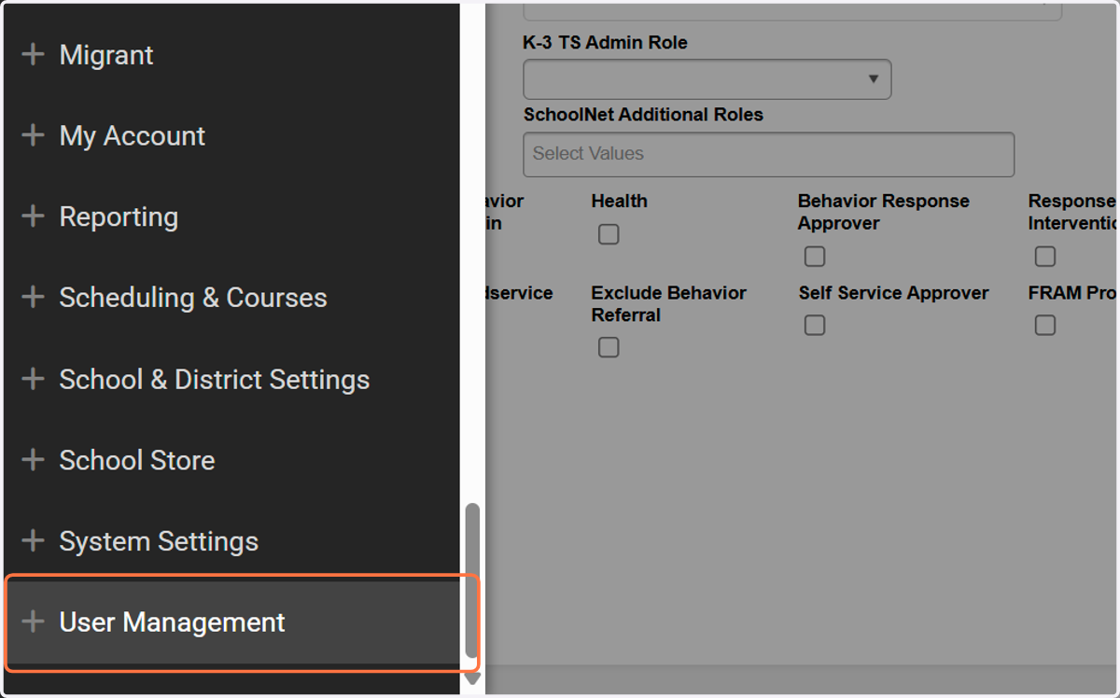Expand the My Account plus icon
Viewport: 1120px width, 698px height.
tap(33, 135)
